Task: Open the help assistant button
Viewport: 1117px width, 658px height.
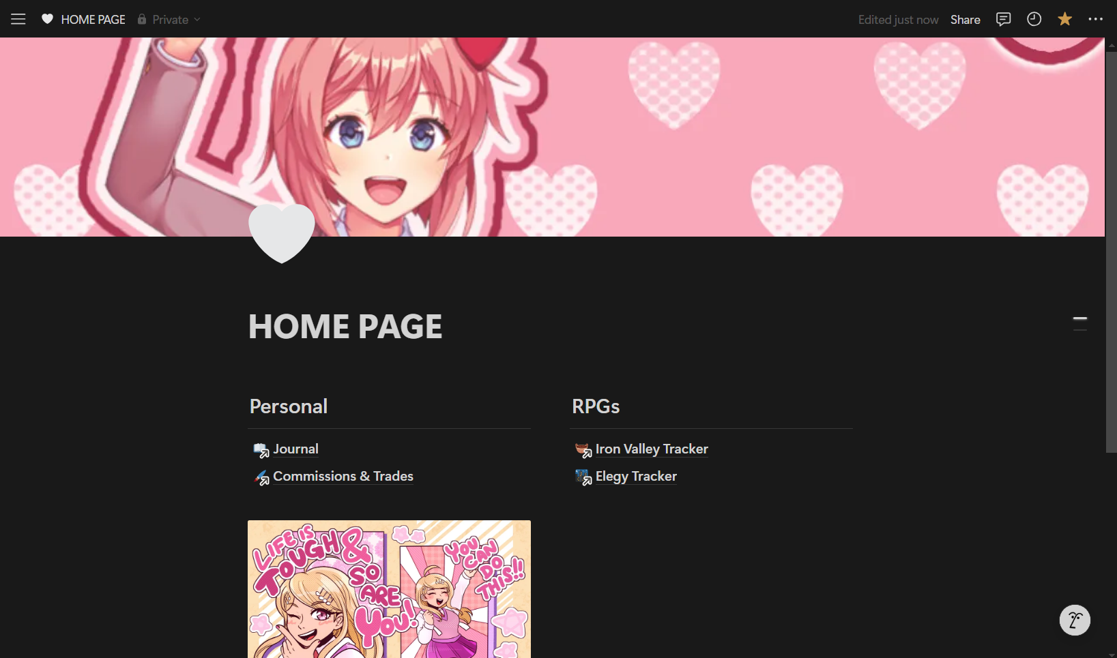Action: tap(1075, 620)
